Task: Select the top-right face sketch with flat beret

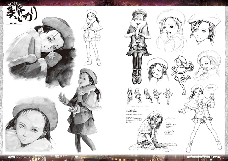Action: (x=204, y=29)
